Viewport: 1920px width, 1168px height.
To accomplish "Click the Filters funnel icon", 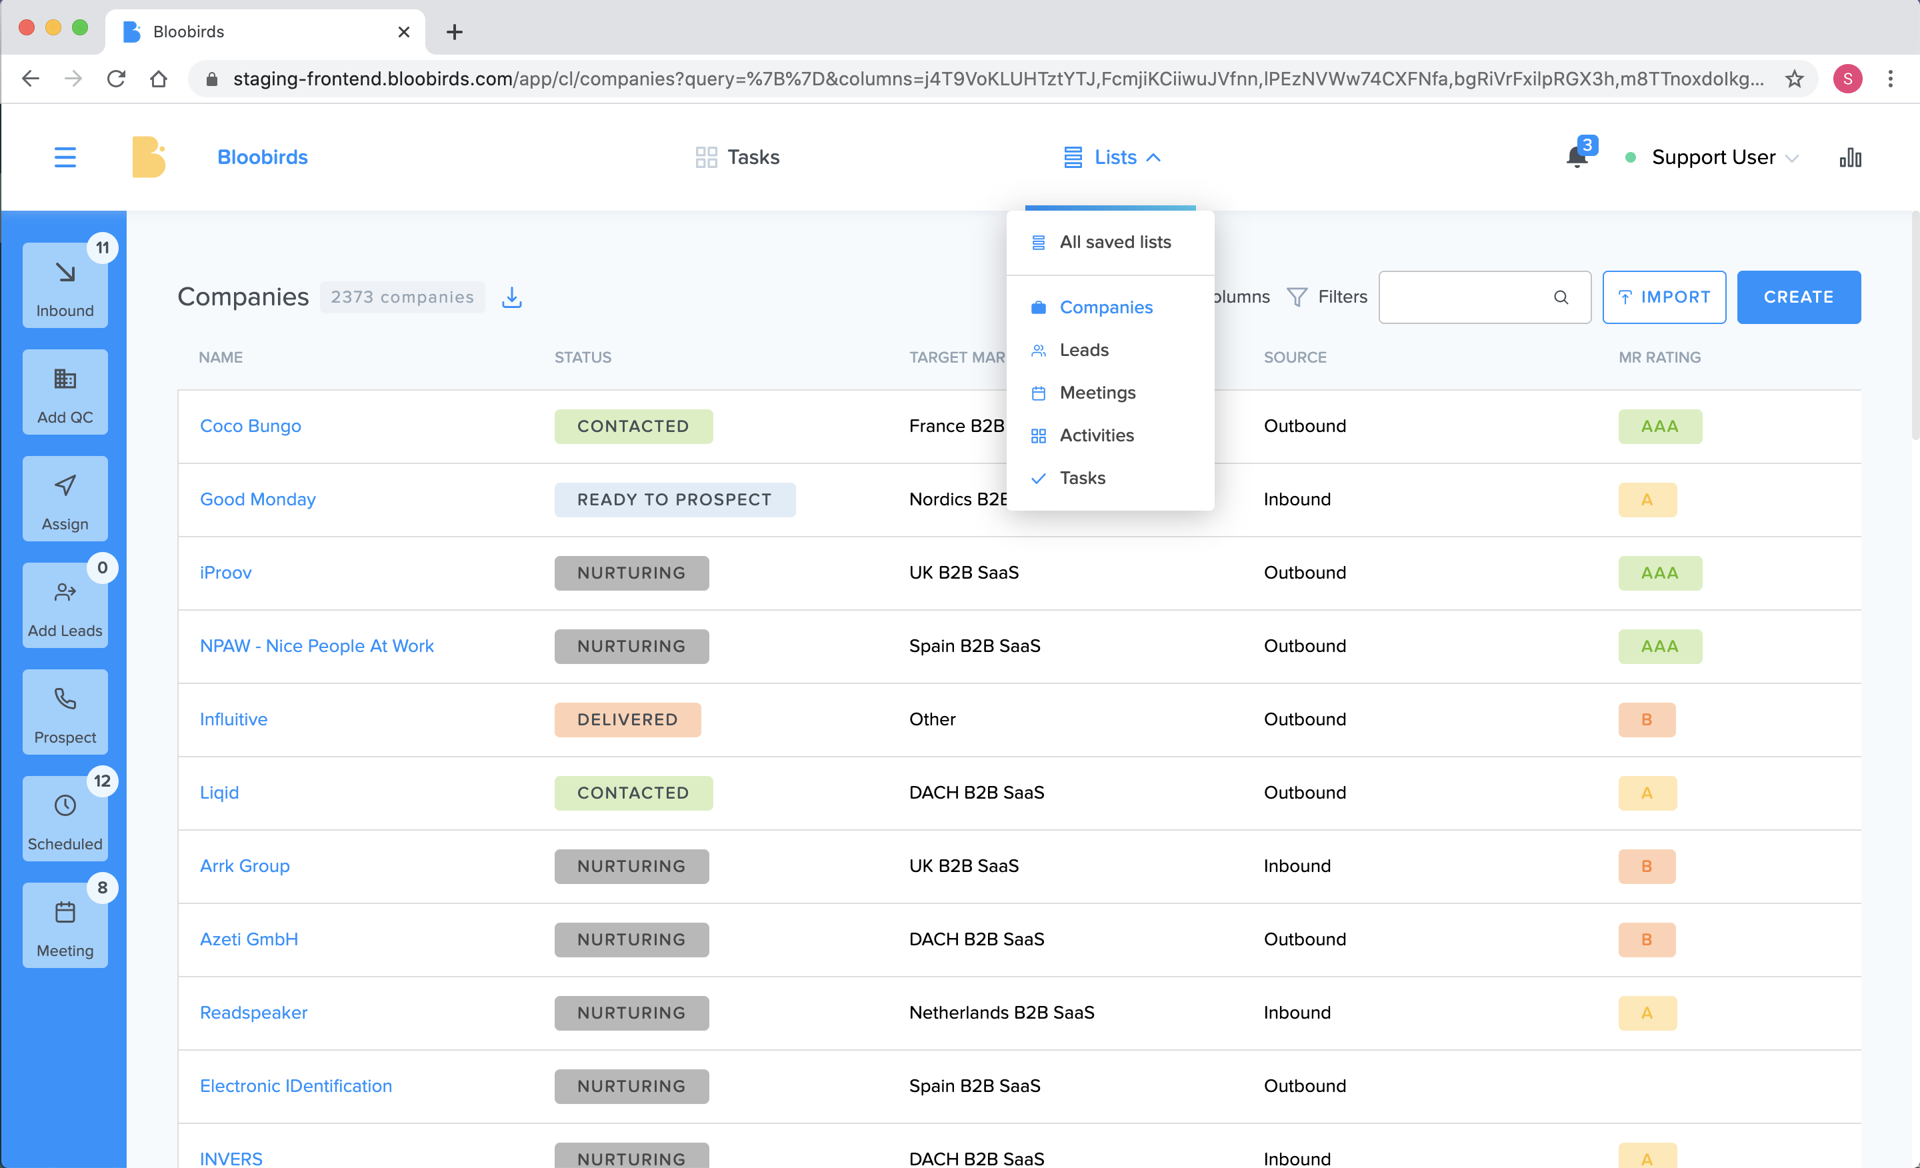I will 1297,297.
